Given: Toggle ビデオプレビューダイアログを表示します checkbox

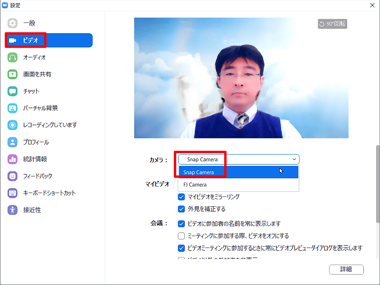Looking at the screenshot, I should (181, 248).
